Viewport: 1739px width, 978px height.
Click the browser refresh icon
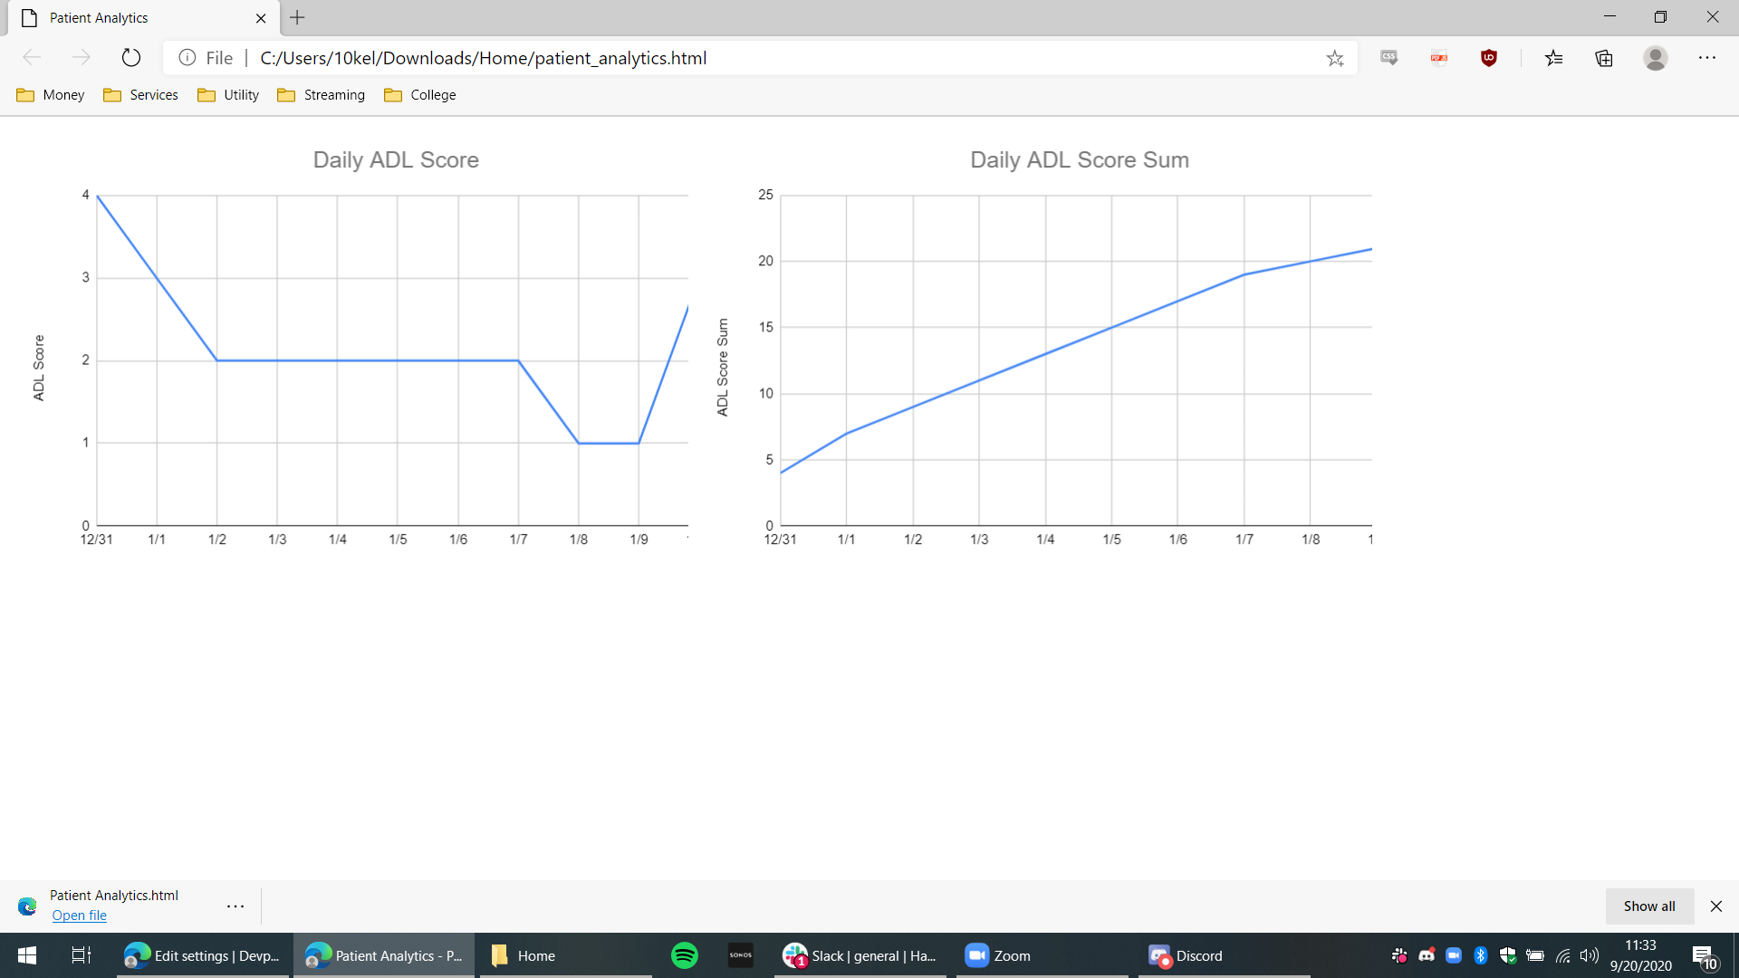click(131, 58)
